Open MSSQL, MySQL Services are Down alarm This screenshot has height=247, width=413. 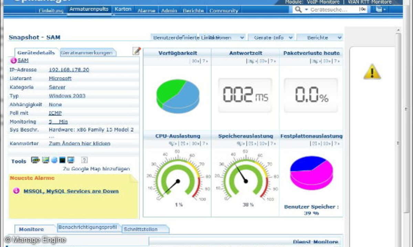(x=71, y=191)
